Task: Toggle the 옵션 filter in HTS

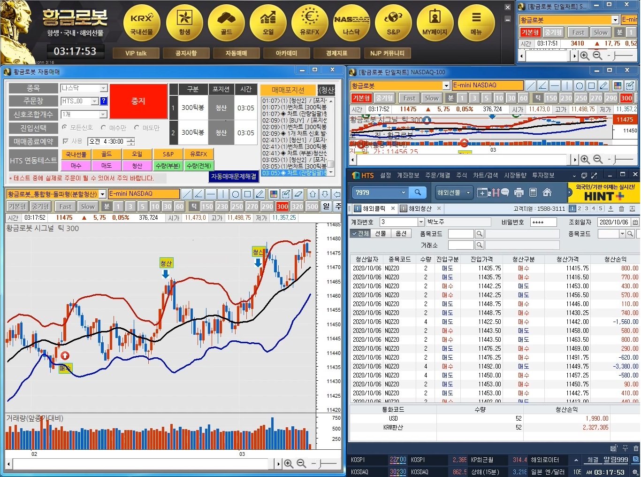Action: coord(401,233)
